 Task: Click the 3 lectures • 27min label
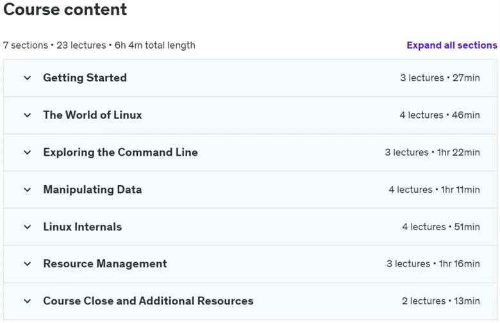(440, 78)
